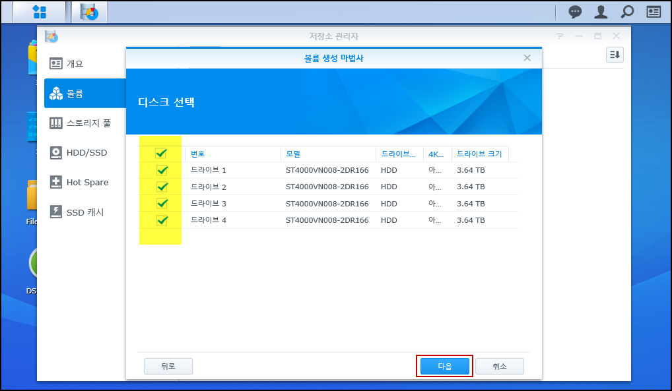Sort by the 드라이브 크기 column header
The height and width of the screenshot is (391, 672).
tap(480, 154)
